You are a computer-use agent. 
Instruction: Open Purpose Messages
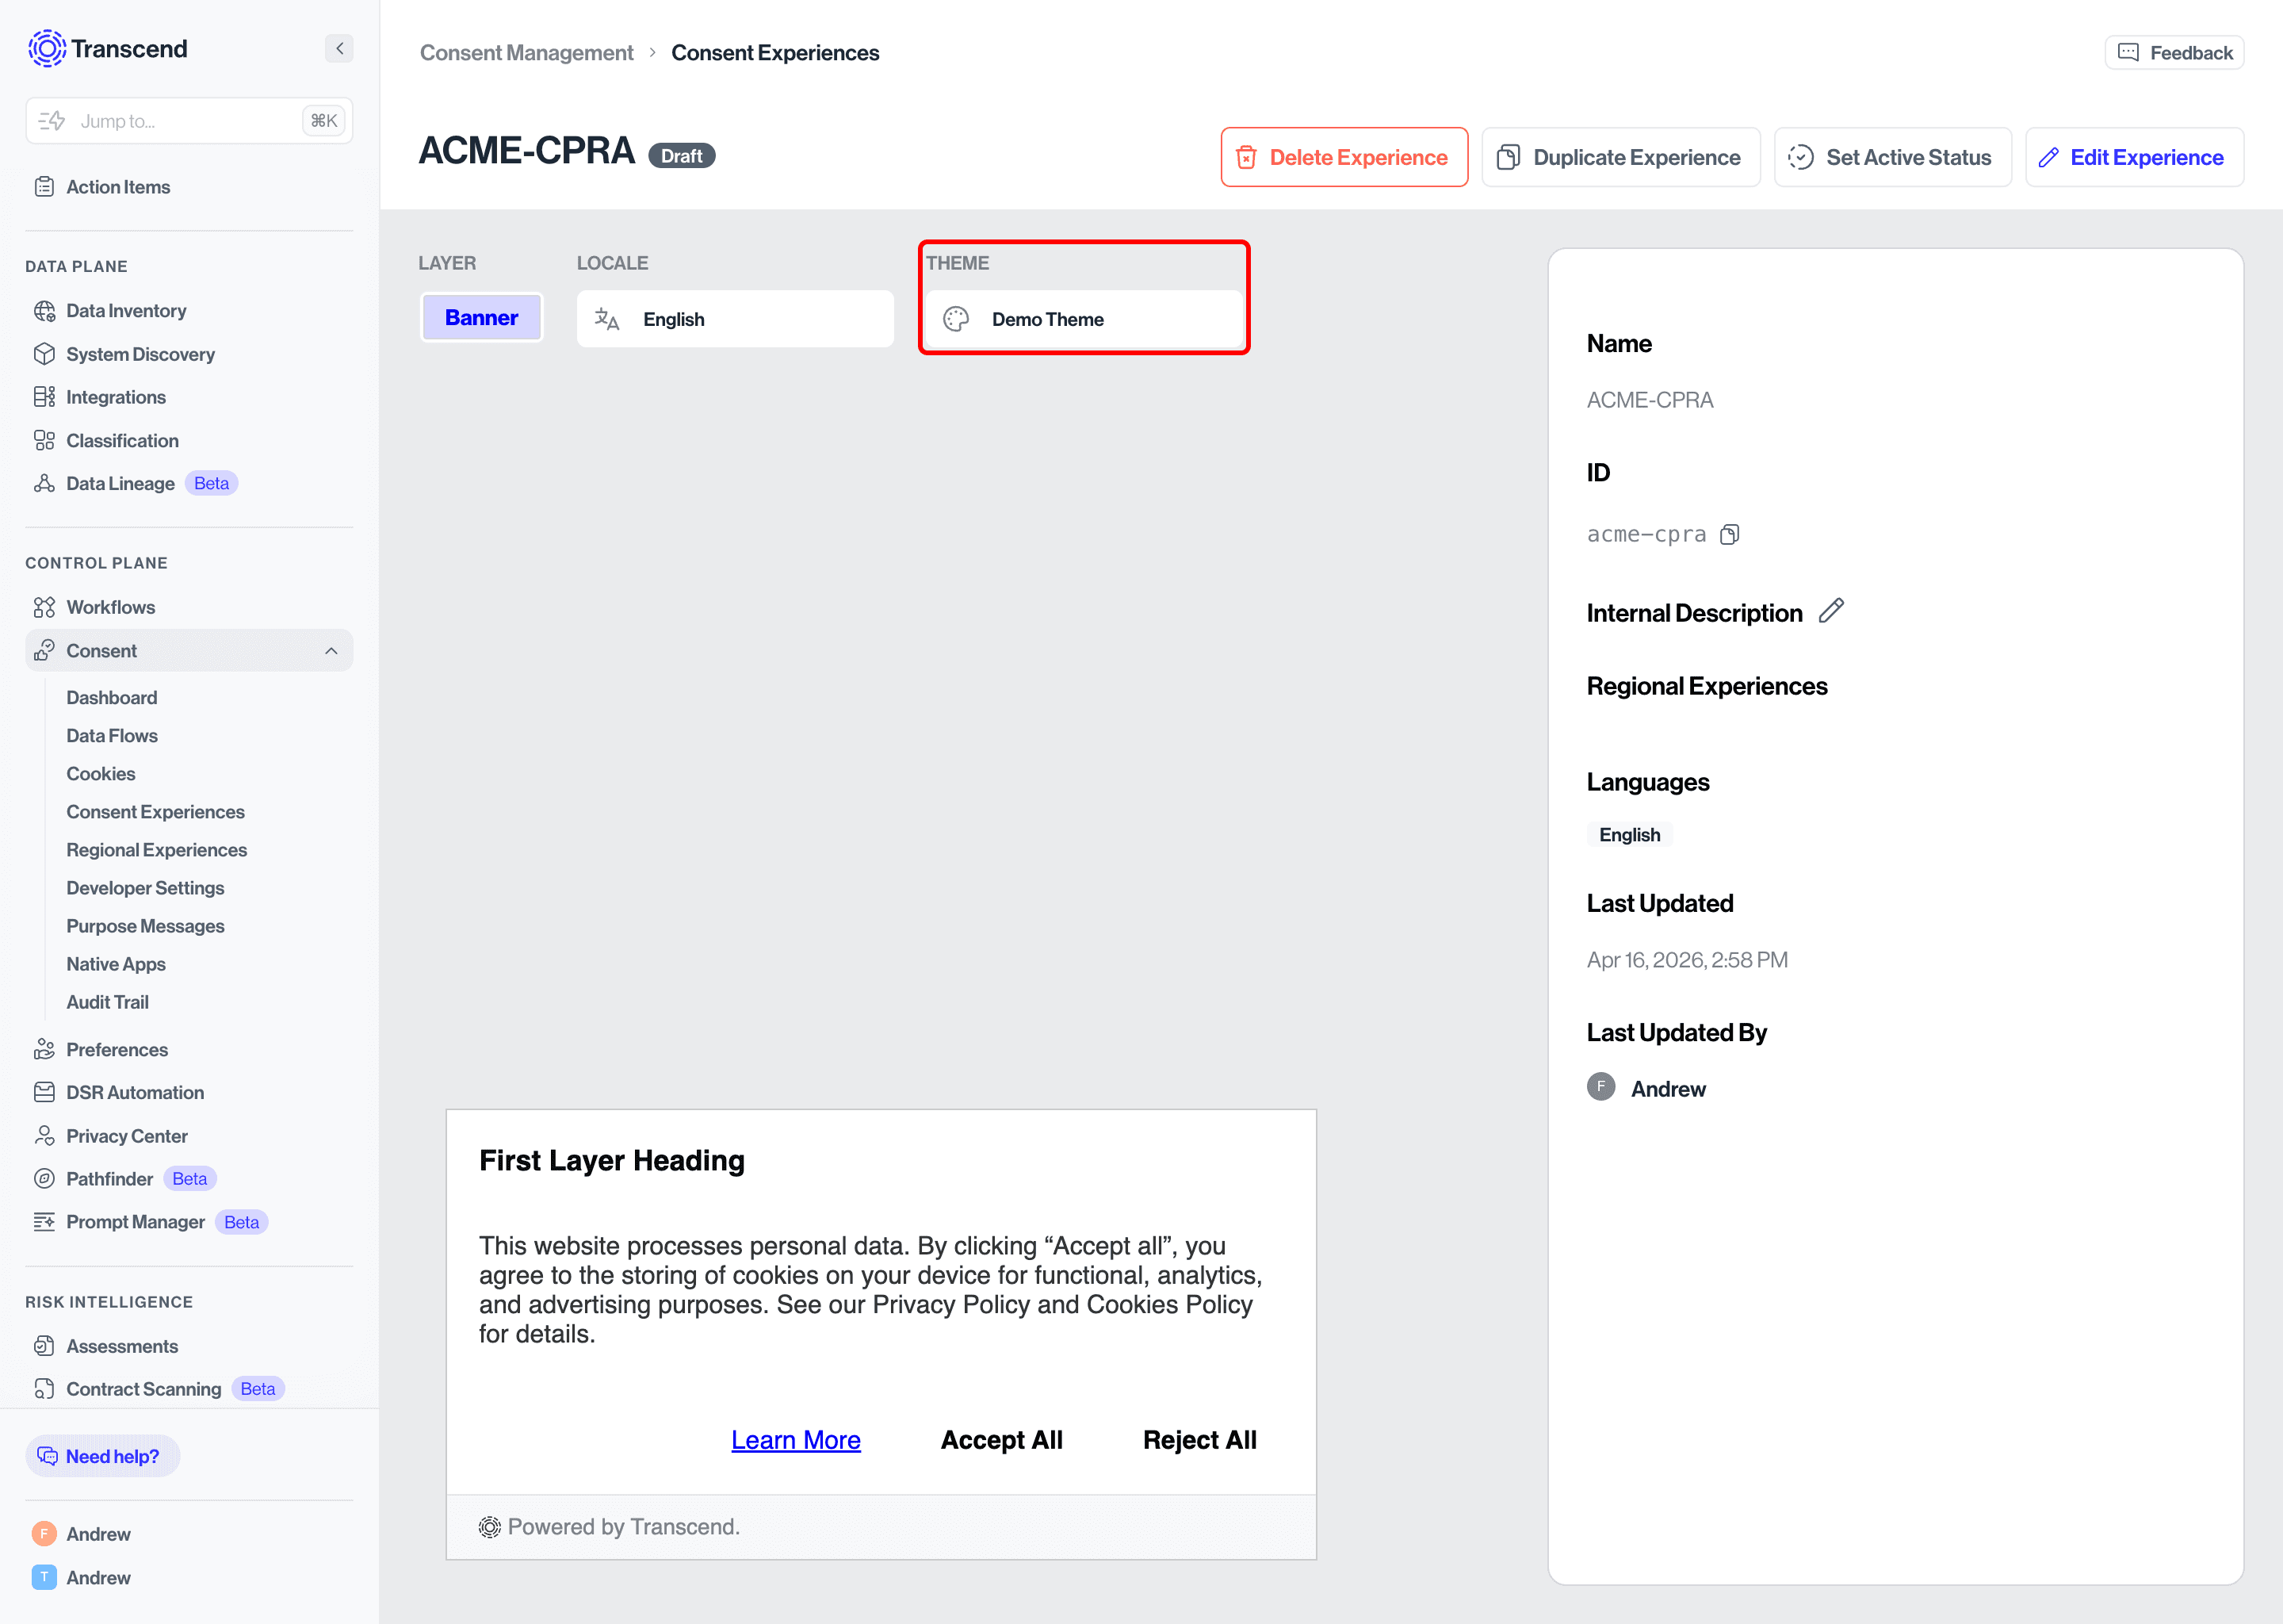click(x=145, y=925)
